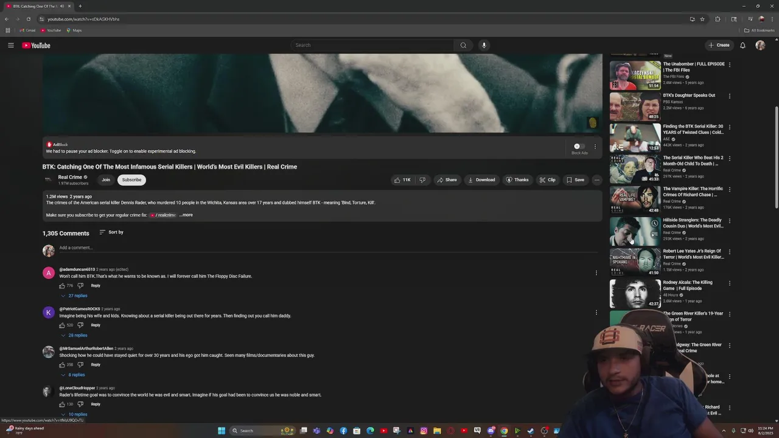Open the Hillside Stranglers video thumbnail
Screen dimensions: 779x438
[635, 231]
